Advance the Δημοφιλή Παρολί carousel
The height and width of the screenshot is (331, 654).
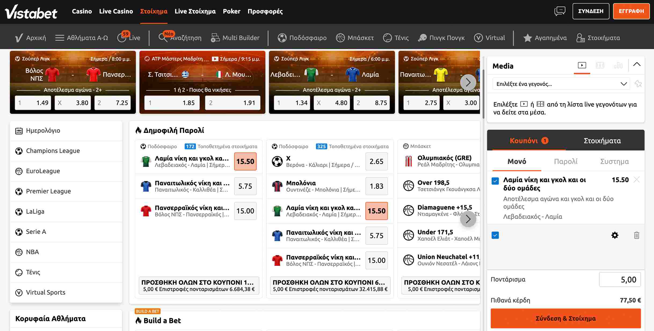[x=468, y=219]
